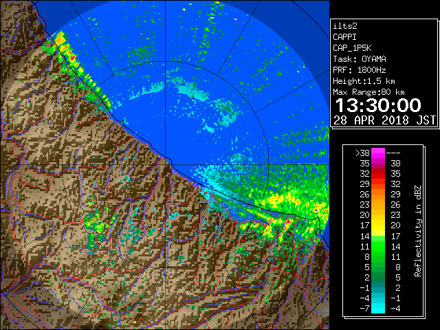Screen dimensions: 440x330
Task: Click the '>38' value in legend
Action: click(x=362, y=153)
